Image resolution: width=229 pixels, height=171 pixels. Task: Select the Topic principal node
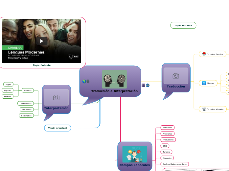tap(57, 128)
